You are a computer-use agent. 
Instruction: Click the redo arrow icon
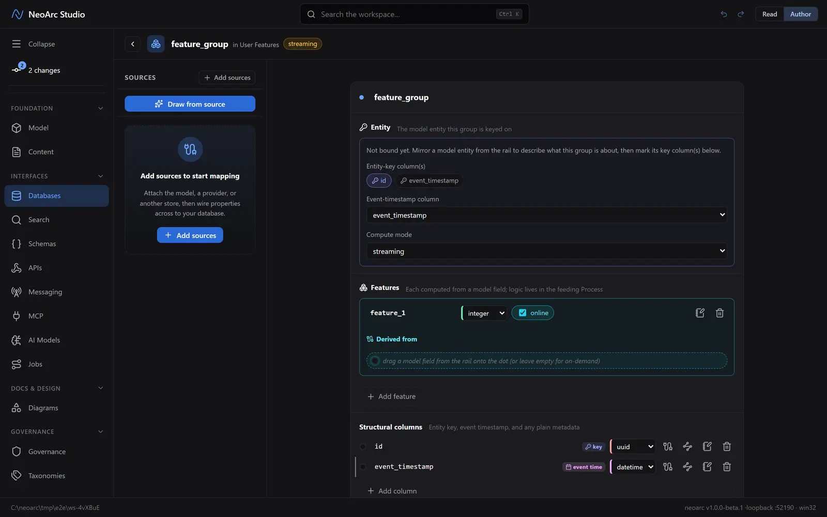(x=741, y=14)
